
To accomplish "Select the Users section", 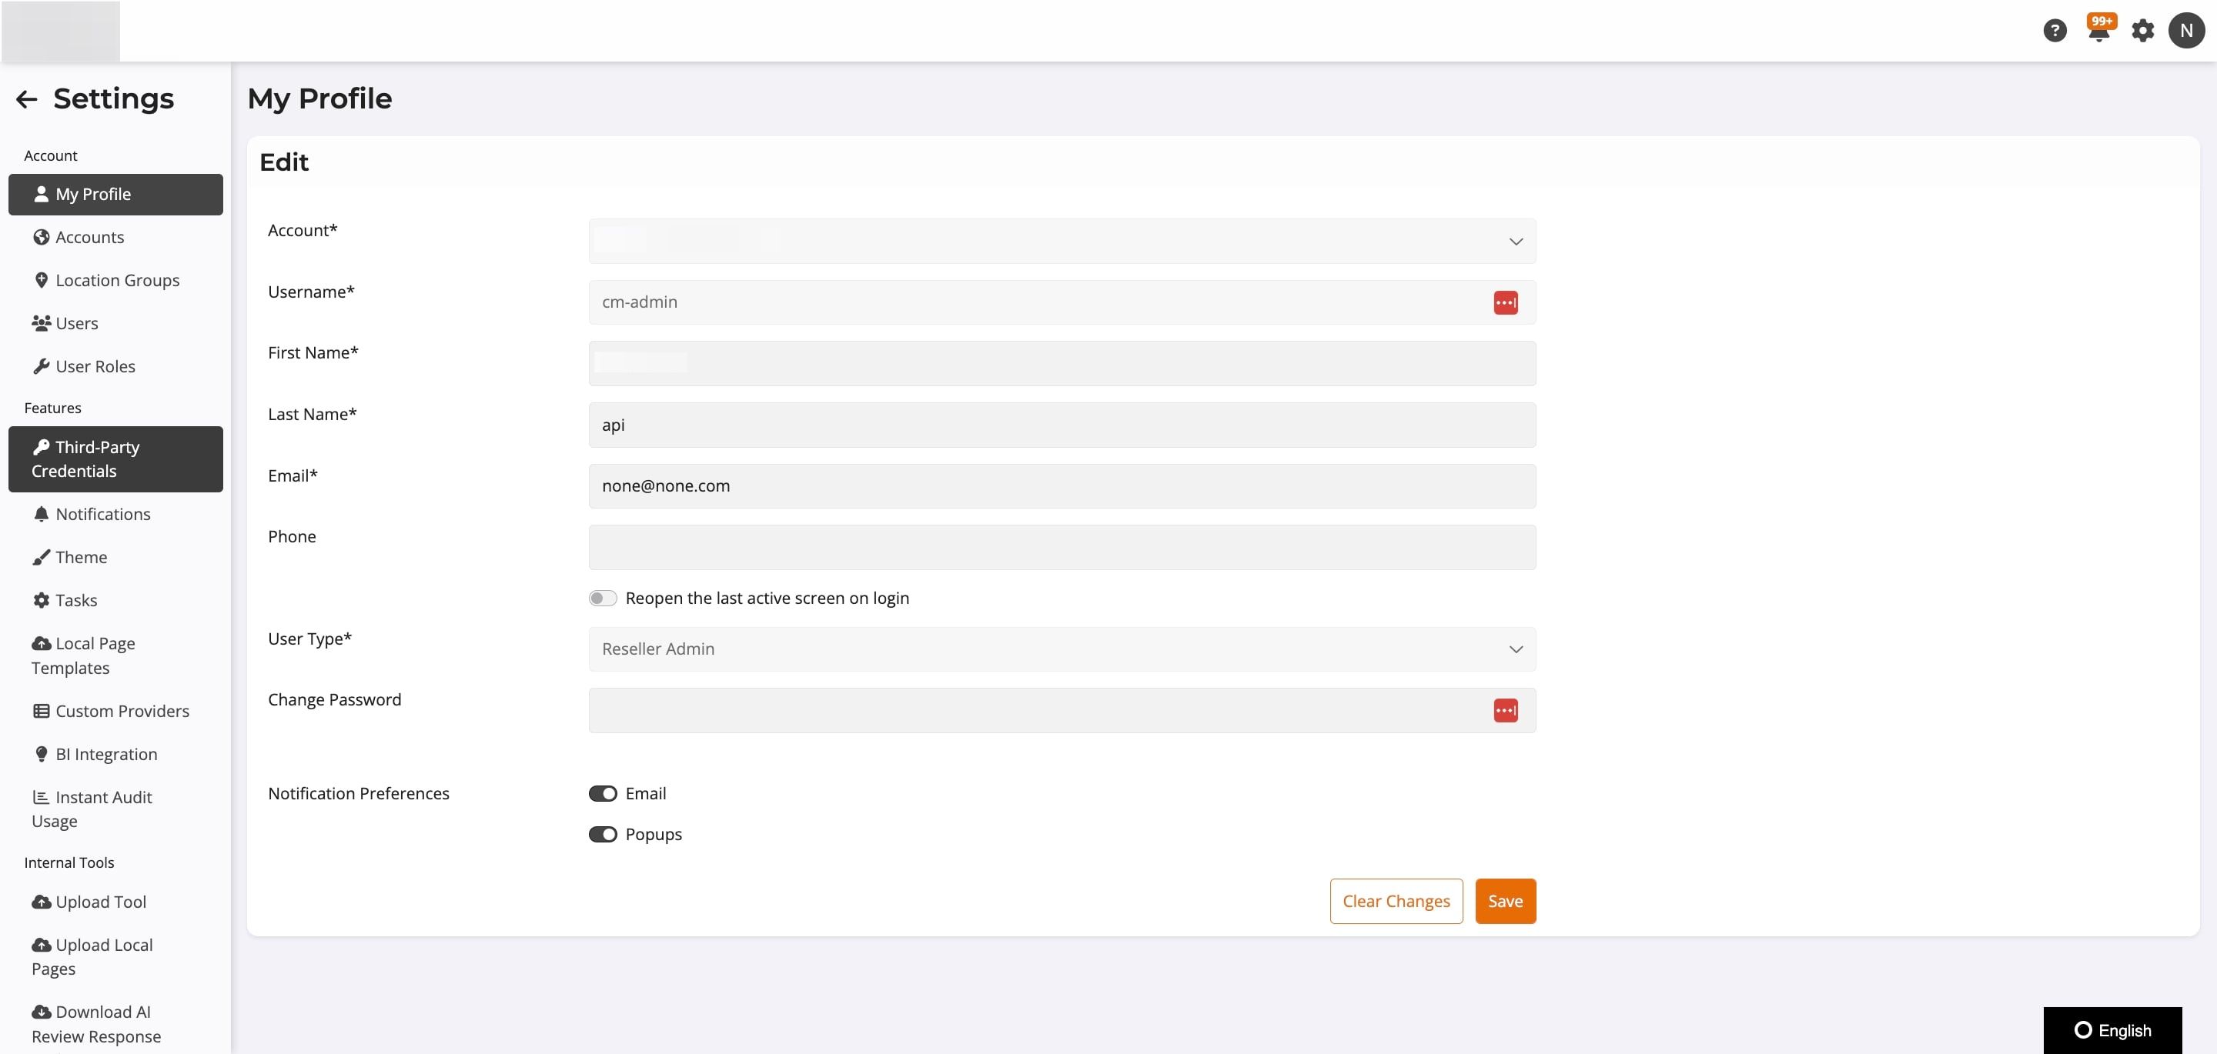I will coord(75,322).
